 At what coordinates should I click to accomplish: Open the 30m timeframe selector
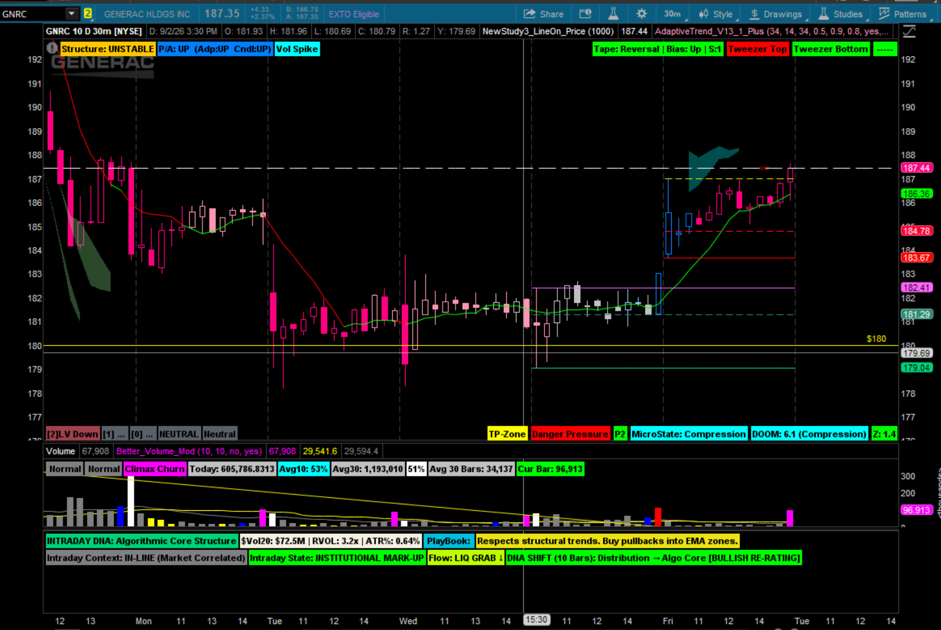click(673, 14)
